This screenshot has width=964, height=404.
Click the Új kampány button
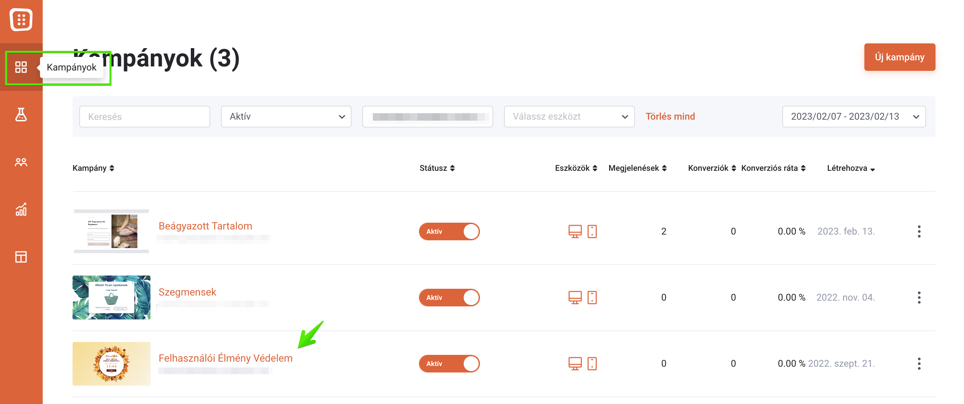click(900, 57)
